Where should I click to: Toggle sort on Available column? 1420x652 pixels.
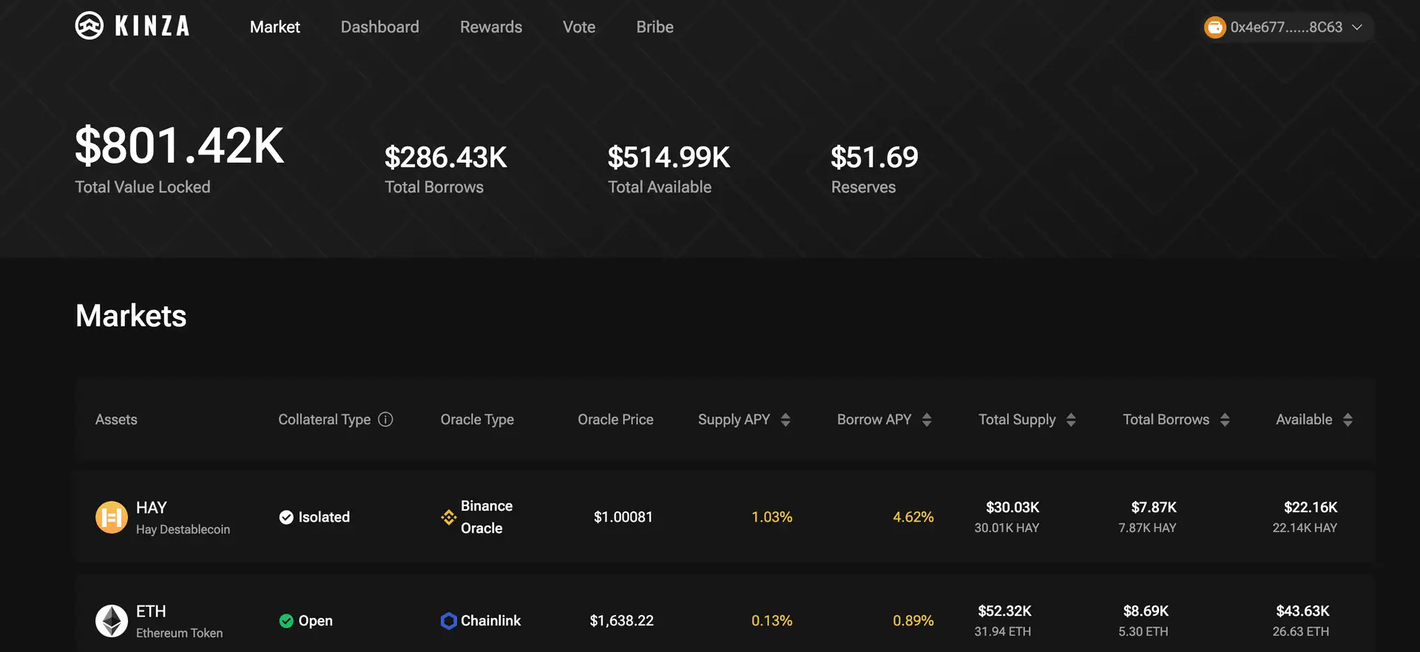pos(1348,420)
